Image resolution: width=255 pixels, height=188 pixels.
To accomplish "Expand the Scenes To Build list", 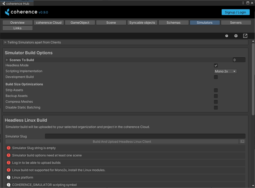I will pyautogui.click(x=7, y=60).
